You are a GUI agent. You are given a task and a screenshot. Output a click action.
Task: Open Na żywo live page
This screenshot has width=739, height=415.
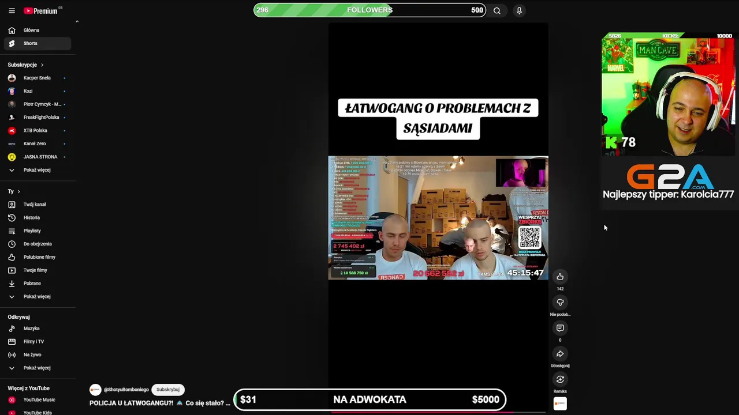click(38, 355)
